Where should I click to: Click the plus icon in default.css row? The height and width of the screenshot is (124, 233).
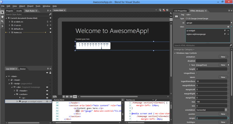click(50, 29)
